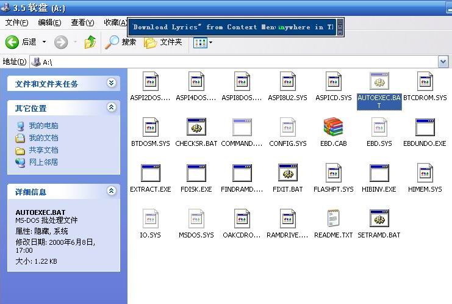This screenshot has width=452, height=304.
Task: Select the RAMDRIVE file icon
Action: 288,219
